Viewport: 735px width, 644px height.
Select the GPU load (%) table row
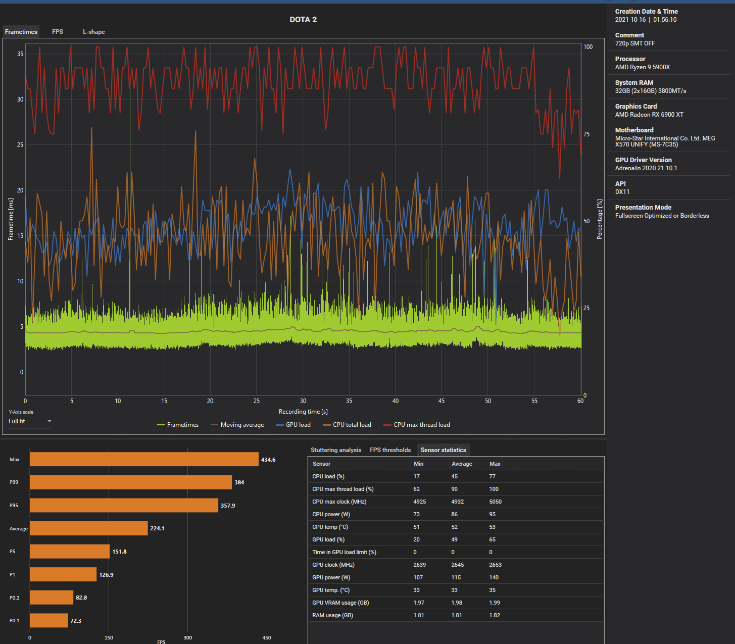[x=456, y=539]
